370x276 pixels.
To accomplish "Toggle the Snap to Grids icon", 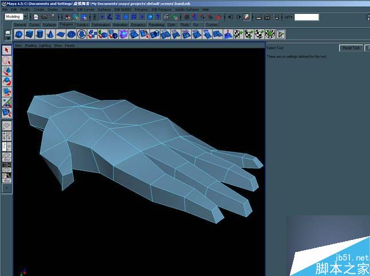I will [x=186, y=17].
